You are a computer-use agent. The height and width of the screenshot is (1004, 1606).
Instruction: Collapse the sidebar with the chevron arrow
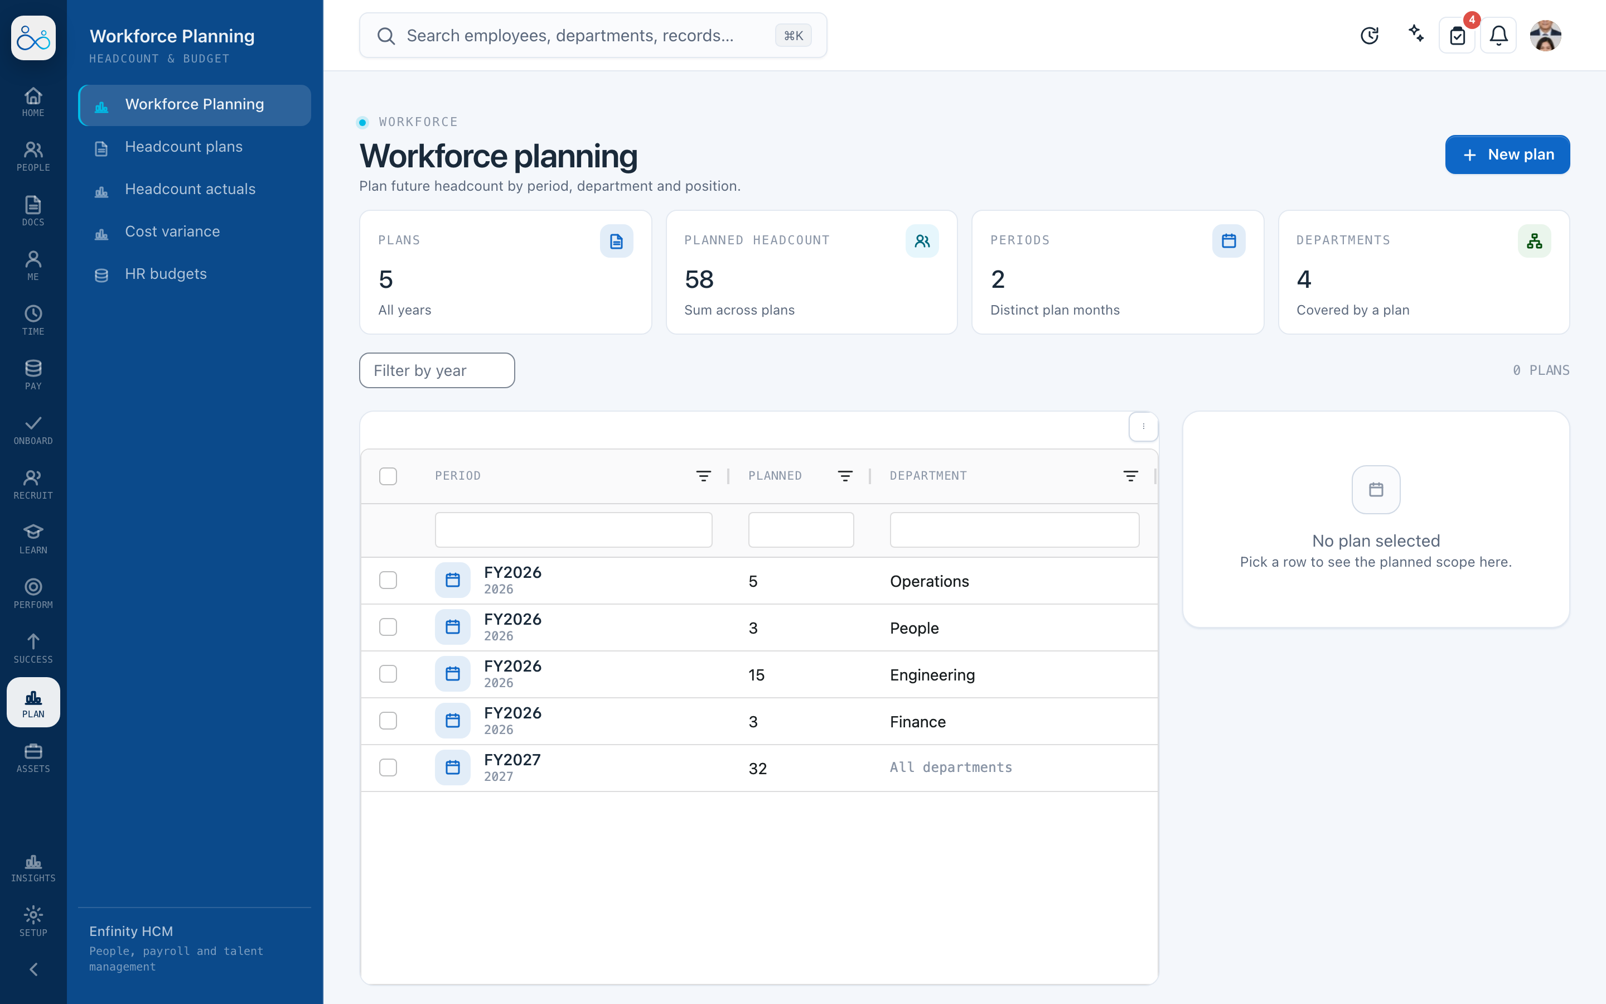point(33,969)
